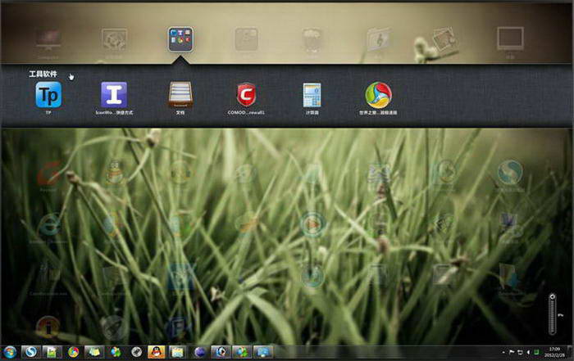Image resolution: width=574 pixels, height=361 pixels.
Task: Open the 文档 drawer icon
Action: (180, 95)
